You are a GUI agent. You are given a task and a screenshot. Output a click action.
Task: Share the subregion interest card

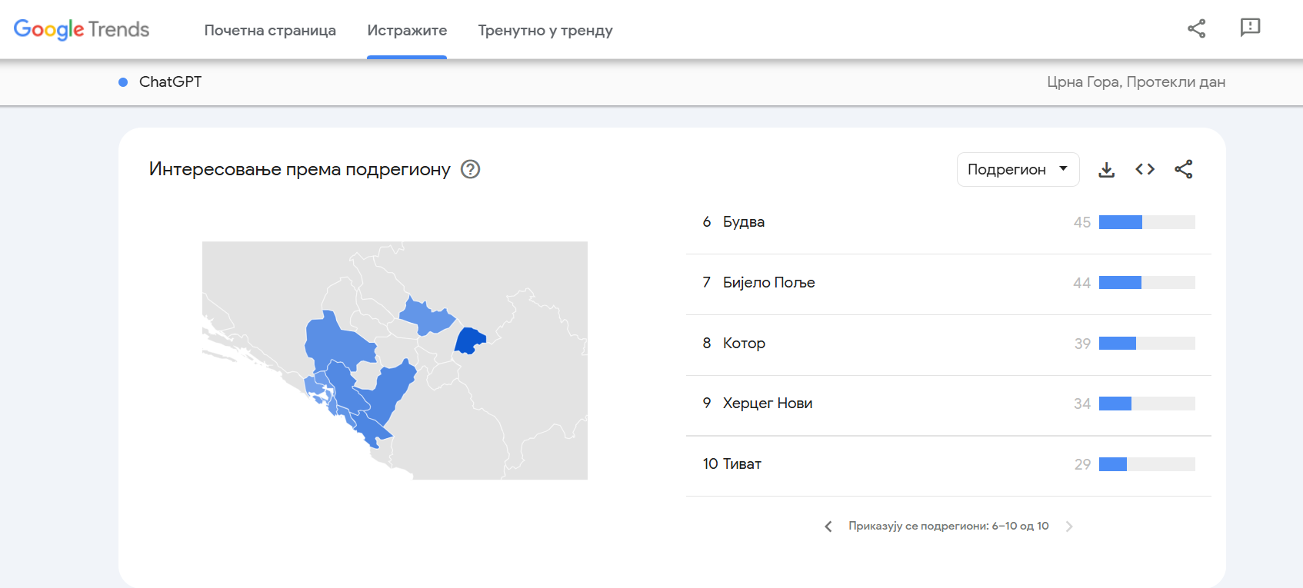pyautogui.click(x=1183, y=169)
